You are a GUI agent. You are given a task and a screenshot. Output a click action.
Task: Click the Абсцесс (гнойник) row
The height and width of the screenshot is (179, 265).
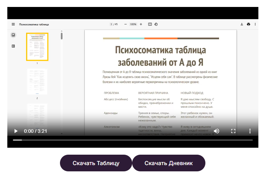pos(159,103)
